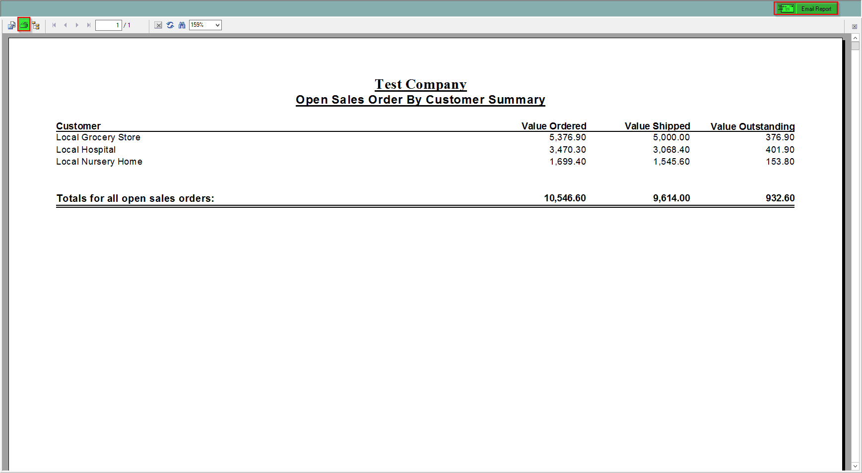Go to last page arrow

pyautogui.click(x=89, y=25)
